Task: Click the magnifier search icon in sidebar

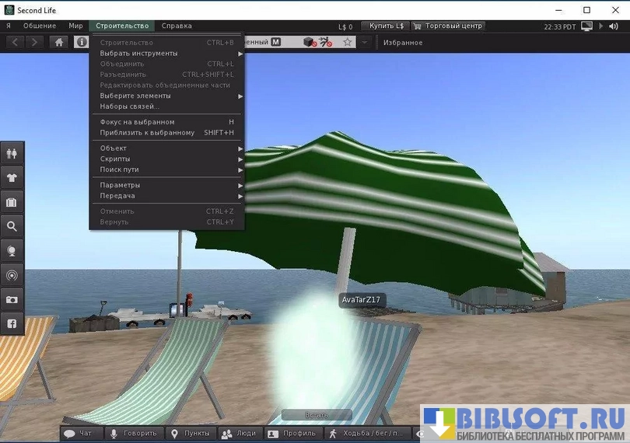Action: click(12, 226)
